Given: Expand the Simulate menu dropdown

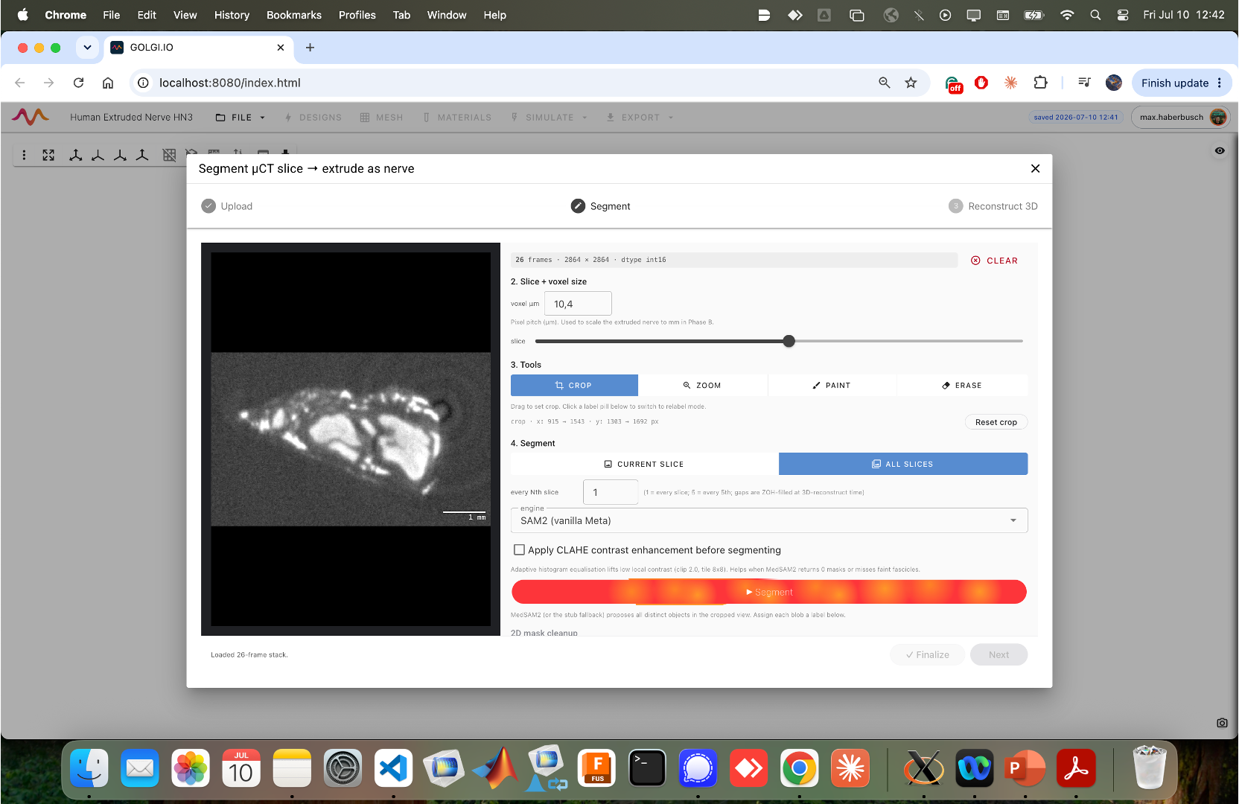Looking at the screenshot, I should (550, 118).
